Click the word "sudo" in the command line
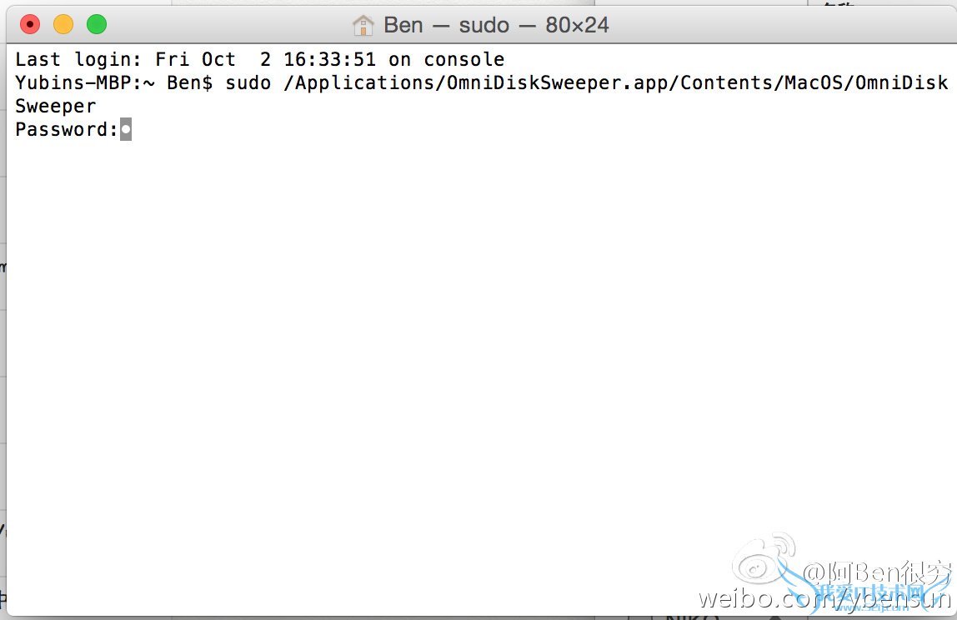The image size is (957, 620). click(x=248, y=83)
